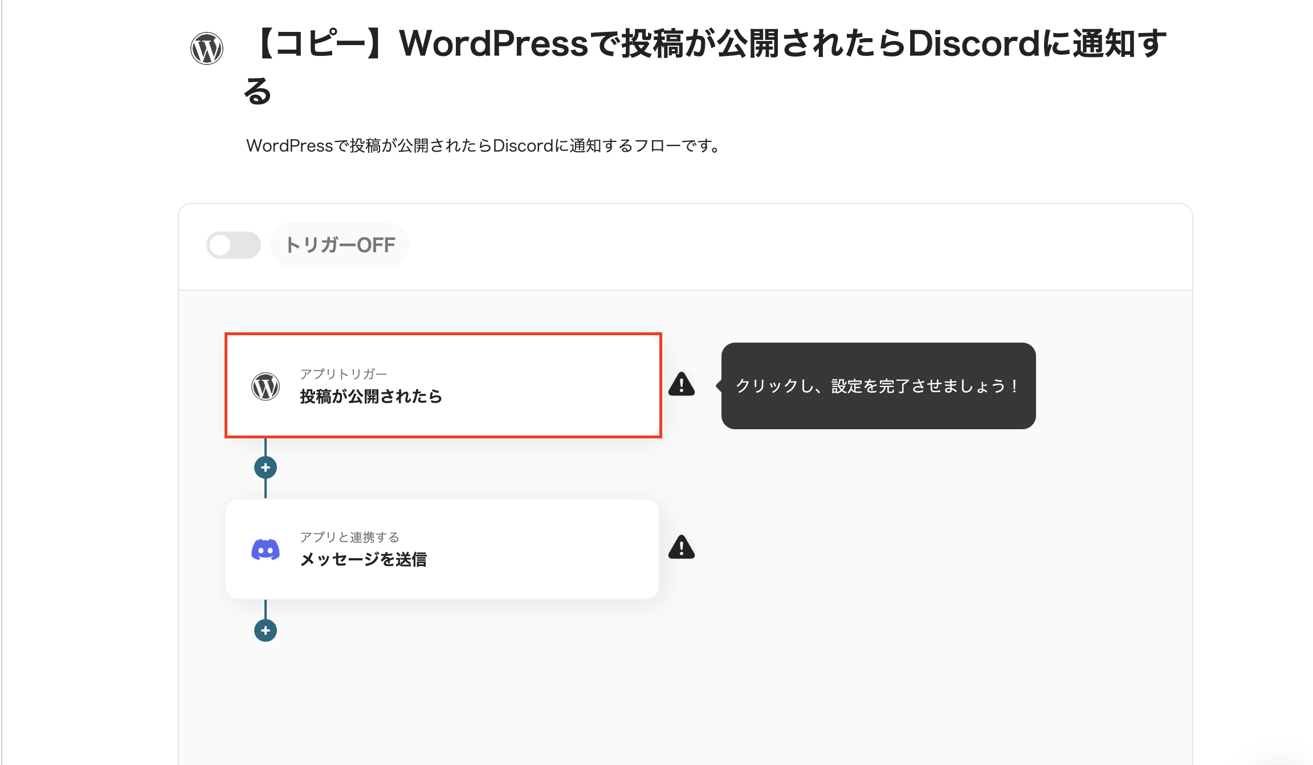Image resolution: width=1313 pixels, height=765 pixels.
Task: Select the red-outlined trigger card
Action: 443,386
